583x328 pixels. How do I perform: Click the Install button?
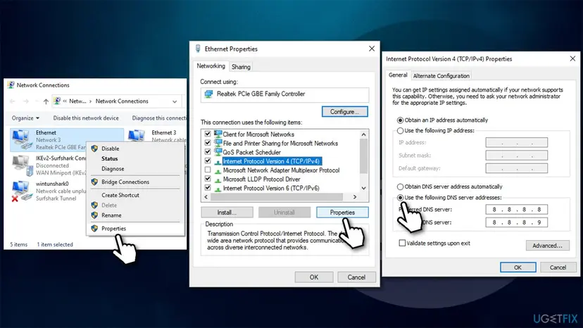click(227, 213)
